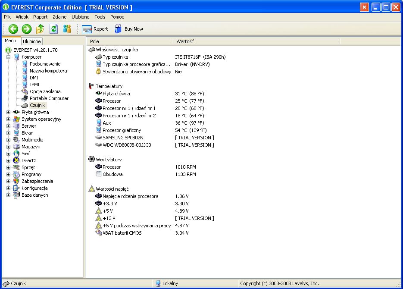Image resolution: width=403 pixels, height=289 pixels.
Task: Click the fan icon beside Wentylatory
Action: (91, 159)
